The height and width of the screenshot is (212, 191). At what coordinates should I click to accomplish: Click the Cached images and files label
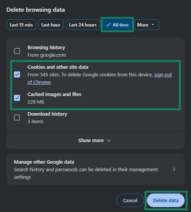click(54, 94)
